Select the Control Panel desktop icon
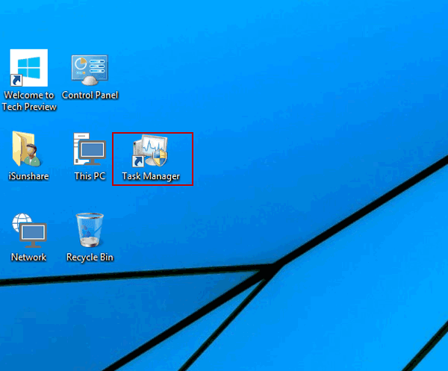 click(x=90, y=69)
